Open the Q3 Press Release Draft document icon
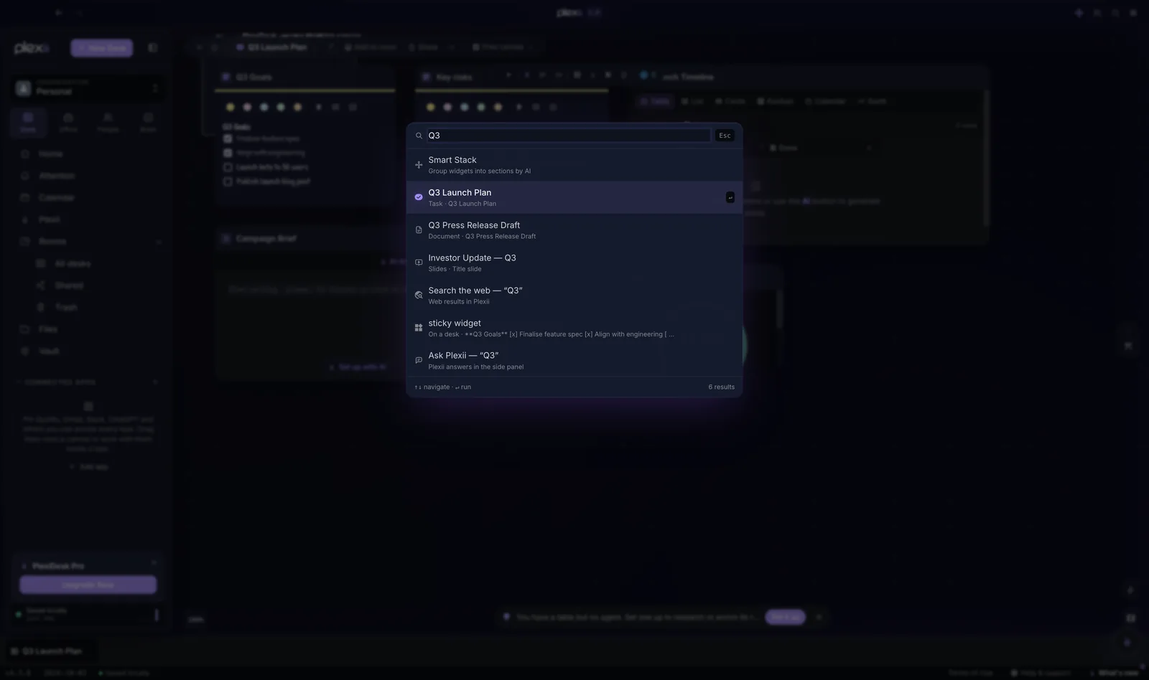 click(x=419, y=230)
